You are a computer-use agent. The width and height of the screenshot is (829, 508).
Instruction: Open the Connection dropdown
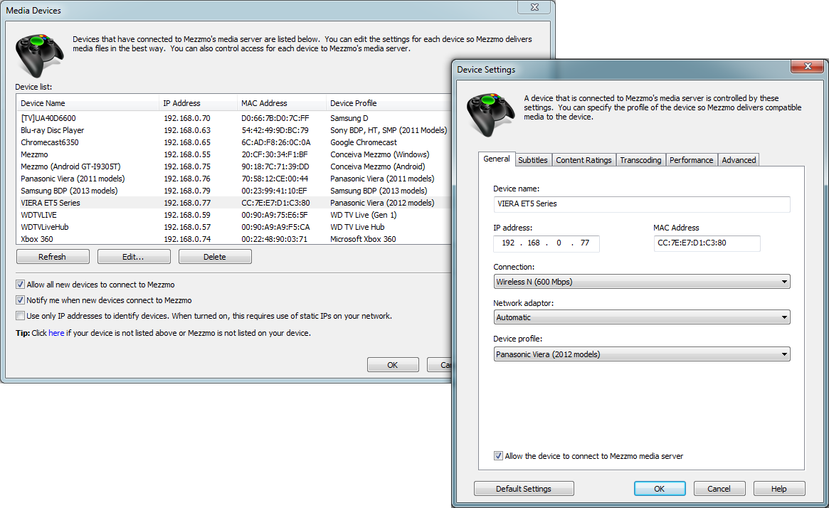coord(641,282)
